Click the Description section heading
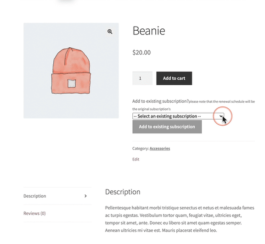The width and height of the screenshot is (265, 244). click(x=123, y=192)
